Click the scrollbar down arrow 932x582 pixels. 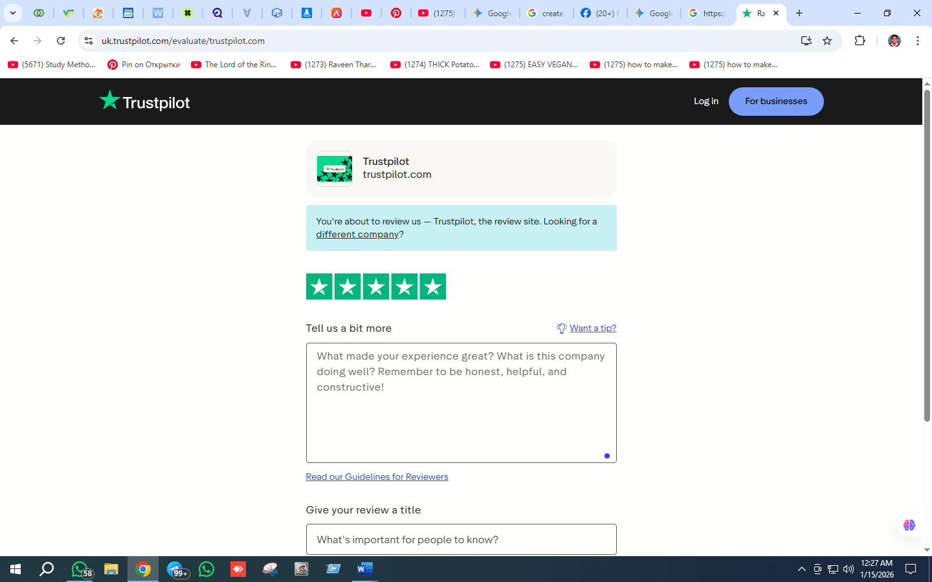927,550
